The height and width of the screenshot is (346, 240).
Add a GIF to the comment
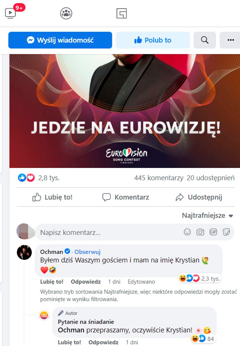213,232
